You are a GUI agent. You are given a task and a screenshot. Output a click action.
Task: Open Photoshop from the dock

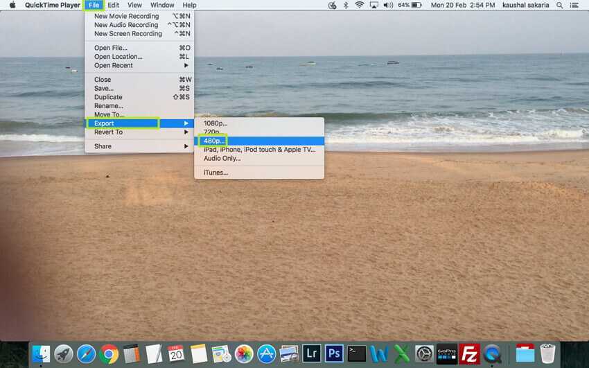(335, 354)
